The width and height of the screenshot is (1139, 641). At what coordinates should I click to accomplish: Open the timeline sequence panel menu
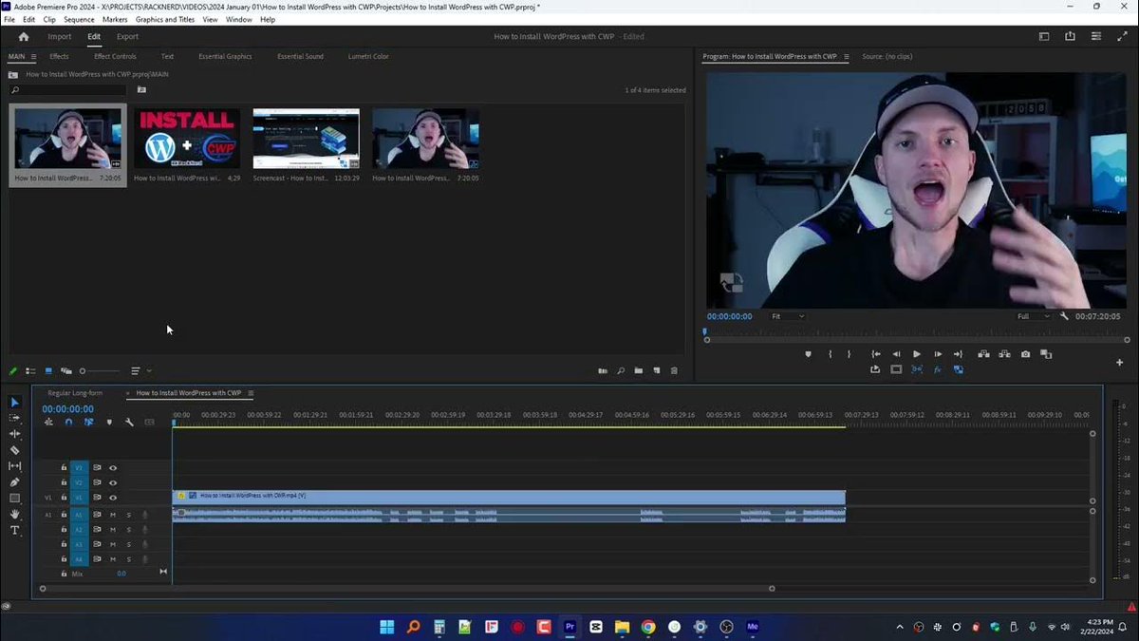251,393
